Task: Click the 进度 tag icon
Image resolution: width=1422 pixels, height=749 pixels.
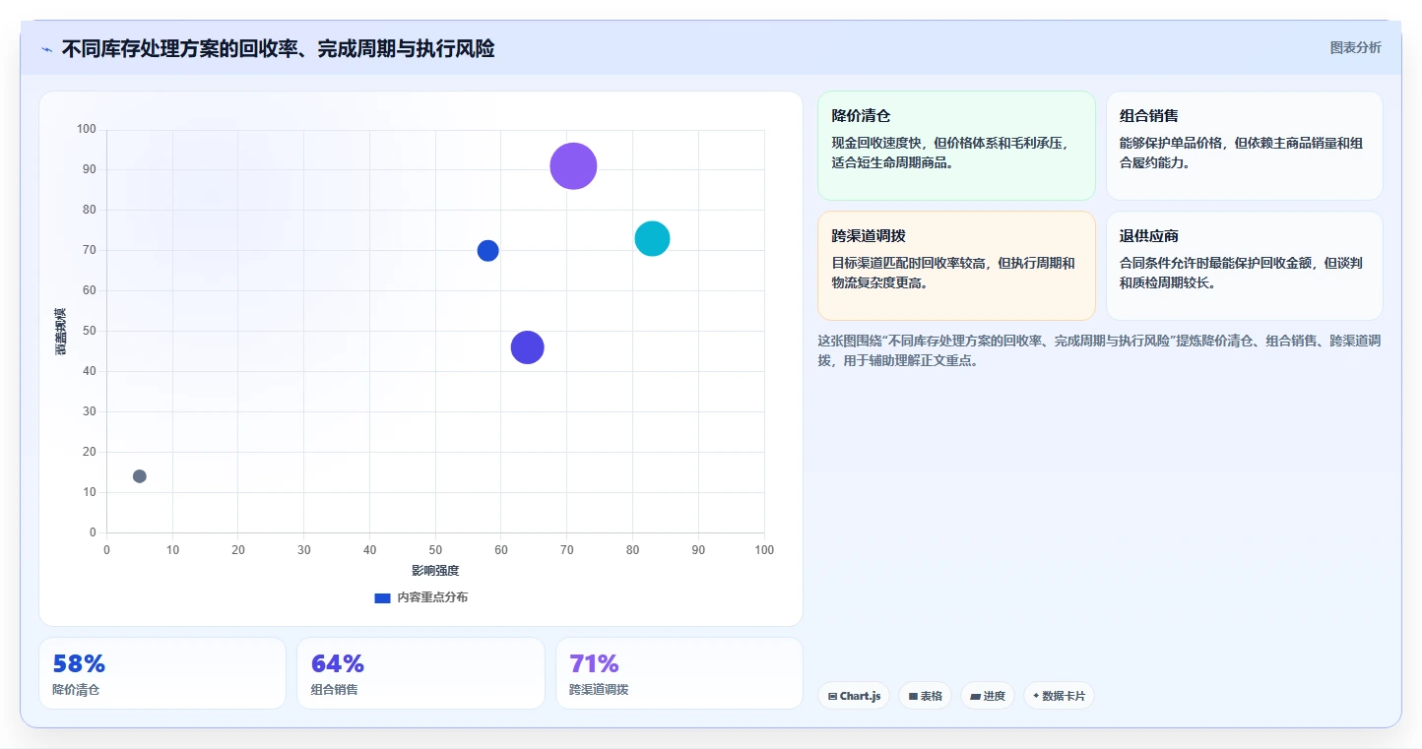Action: click(x=975, y=696)
